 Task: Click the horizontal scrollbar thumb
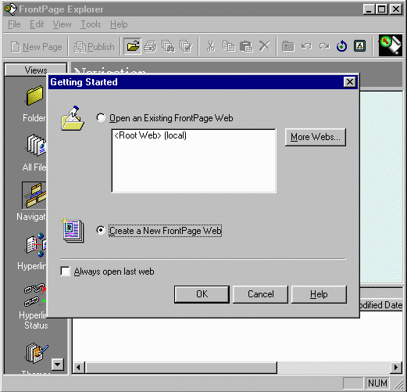[180, 368]
